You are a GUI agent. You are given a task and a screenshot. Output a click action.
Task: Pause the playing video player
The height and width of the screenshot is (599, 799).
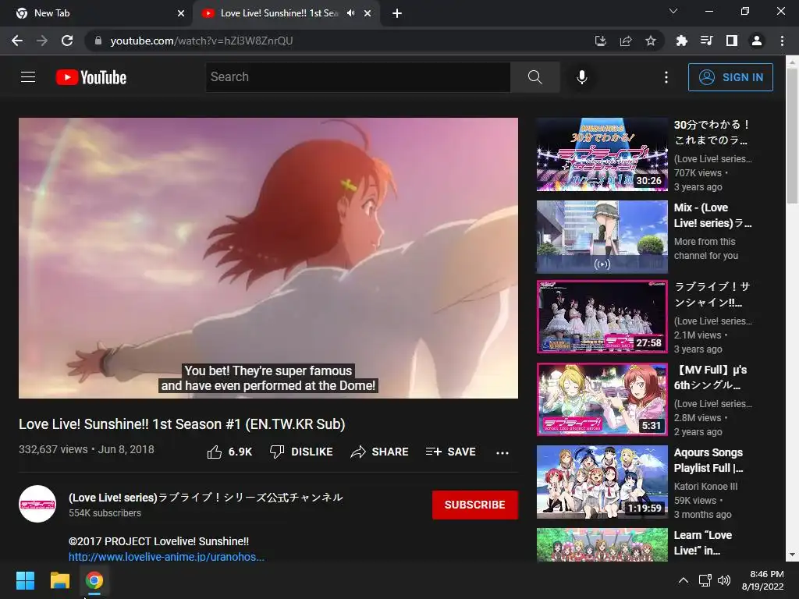[268, 258]
